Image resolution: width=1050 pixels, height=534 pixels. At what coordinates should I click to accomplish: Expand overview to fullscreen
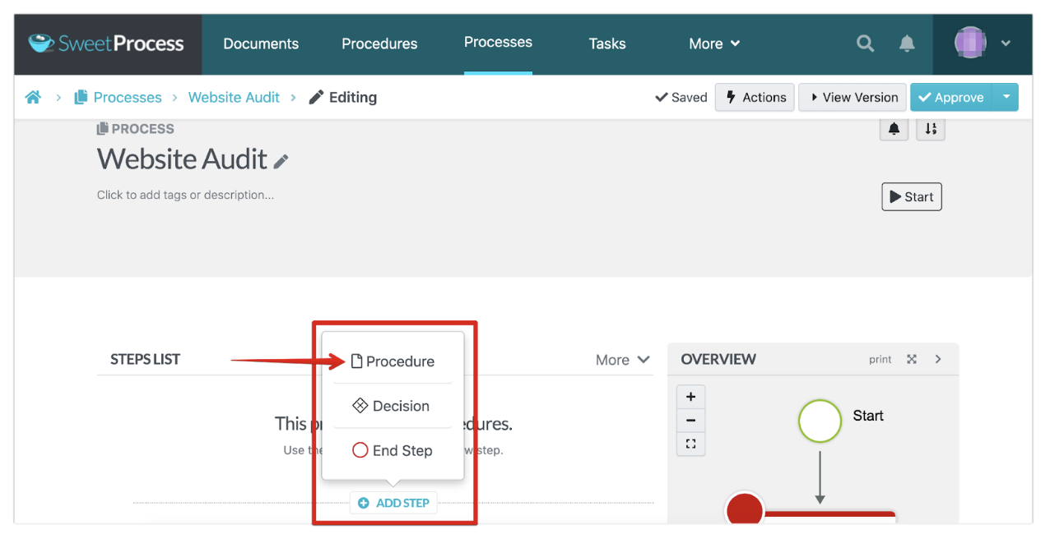(x=912, y=359)
